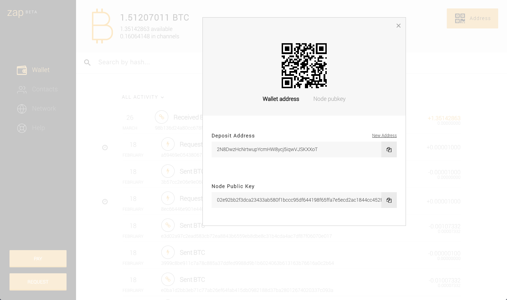Click chain icon on -0.00107332 Sent row
The height and width of the screenshot is (300, 507).
168,225
